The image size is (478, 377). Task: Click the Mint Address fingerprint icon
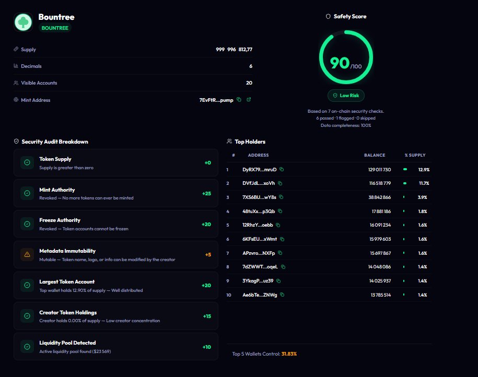point(16,100)
